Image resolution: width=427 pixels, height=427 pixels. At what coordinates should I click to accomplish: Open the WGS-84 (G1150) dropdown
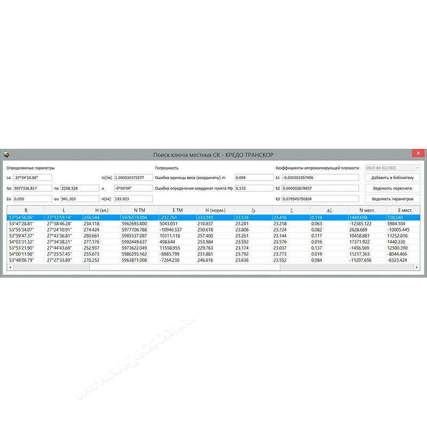392,168
